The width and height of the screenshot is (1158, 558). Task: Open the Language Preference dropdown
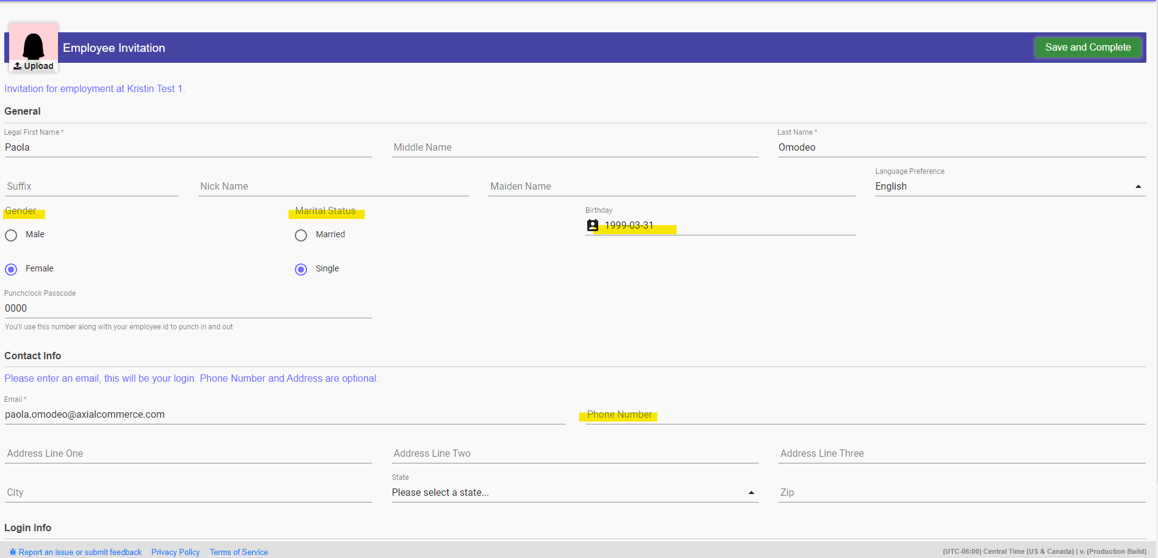point(1010,187)
